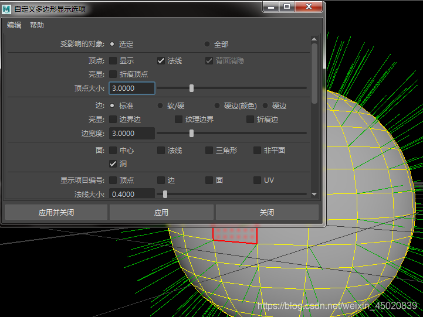The height and width of the screenshot is (317, 423).
Task: Click the 关闭 button
Action: 267,213
